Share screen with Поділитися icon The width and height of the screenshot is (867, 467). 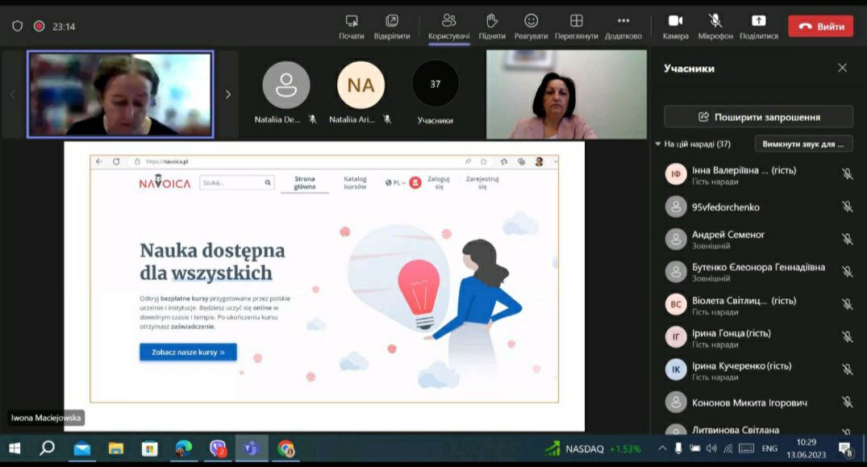pyautogui.click(x=758, y=22)
